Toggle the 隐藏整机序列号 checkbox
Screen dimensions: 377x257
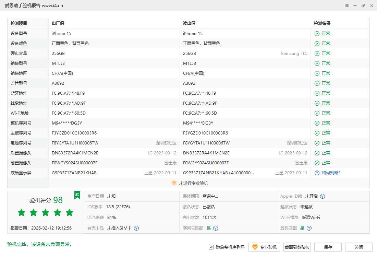(x=211, y=247)
